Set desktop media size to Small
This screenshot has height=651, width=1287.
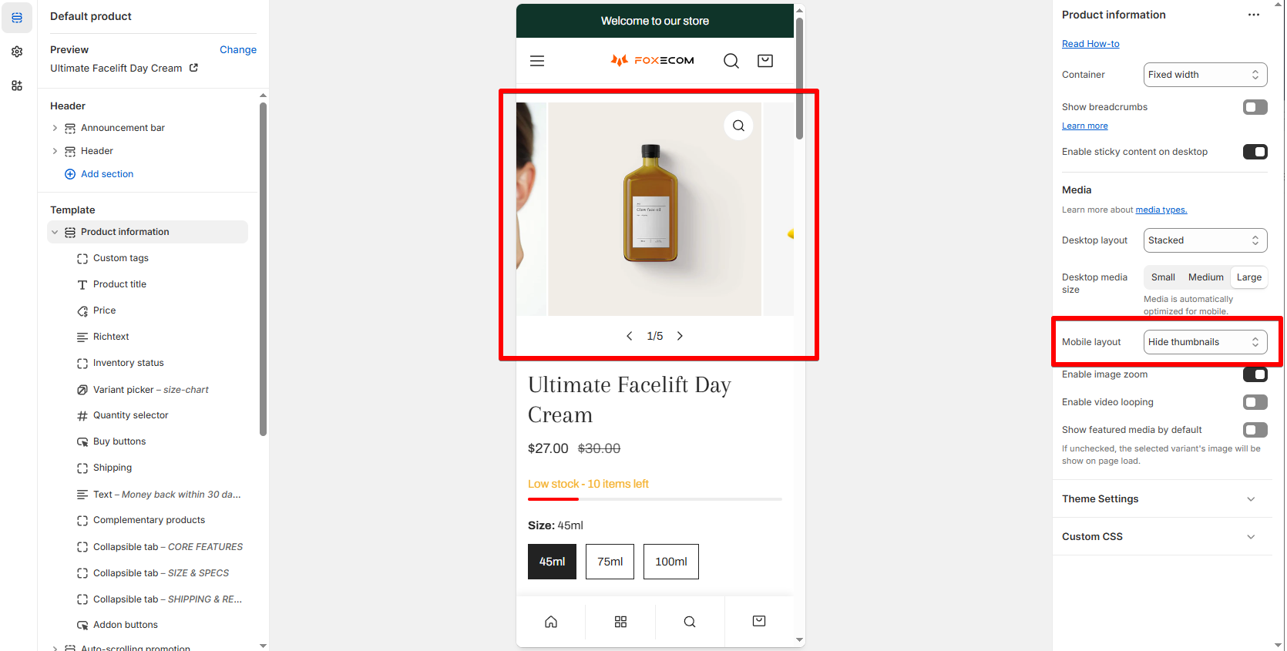(x=1163, y=277)
